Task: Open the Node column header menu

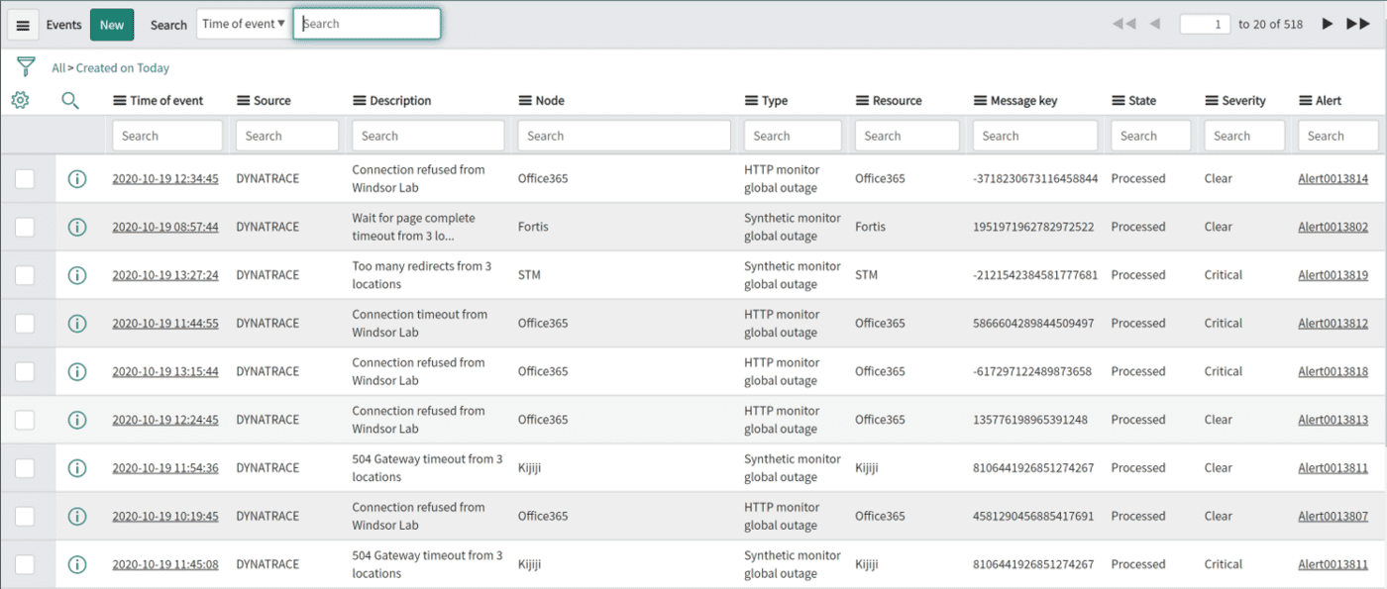Action: tap(522, 100)
